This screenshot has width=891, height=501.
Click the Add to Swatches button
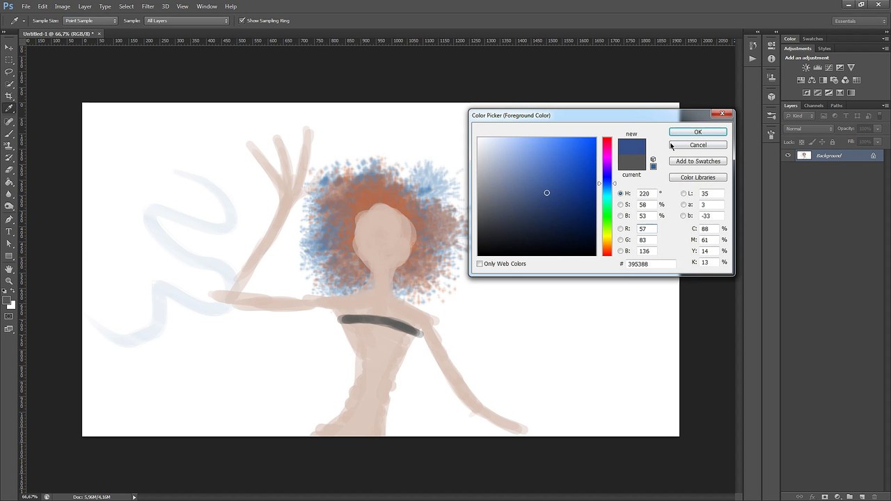click(x=697, y=161)
